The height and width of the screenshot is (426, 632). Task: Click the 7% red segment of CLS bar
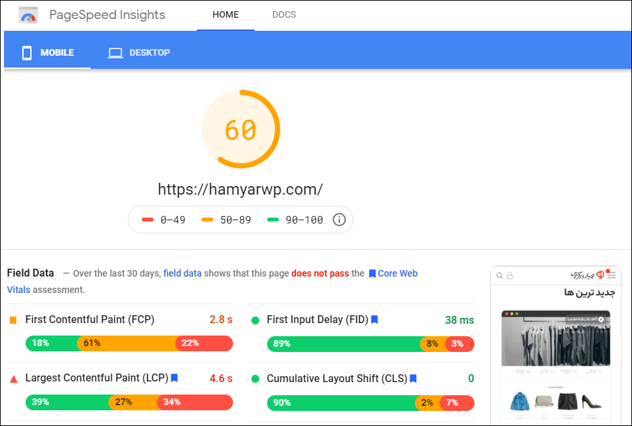(x=457, y=402)
